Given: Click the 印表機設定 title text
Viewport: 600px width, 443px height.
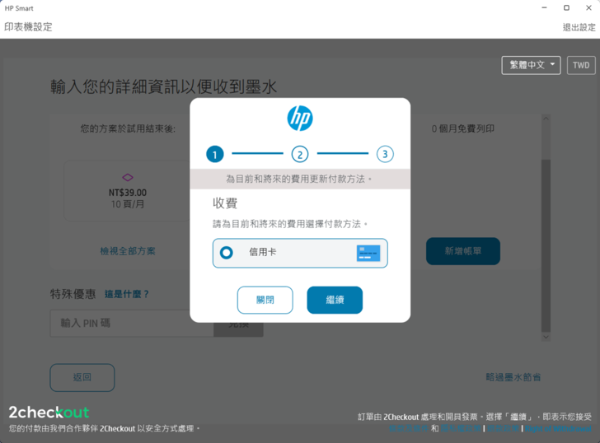Looking at the screenshot, I should 28,26.
